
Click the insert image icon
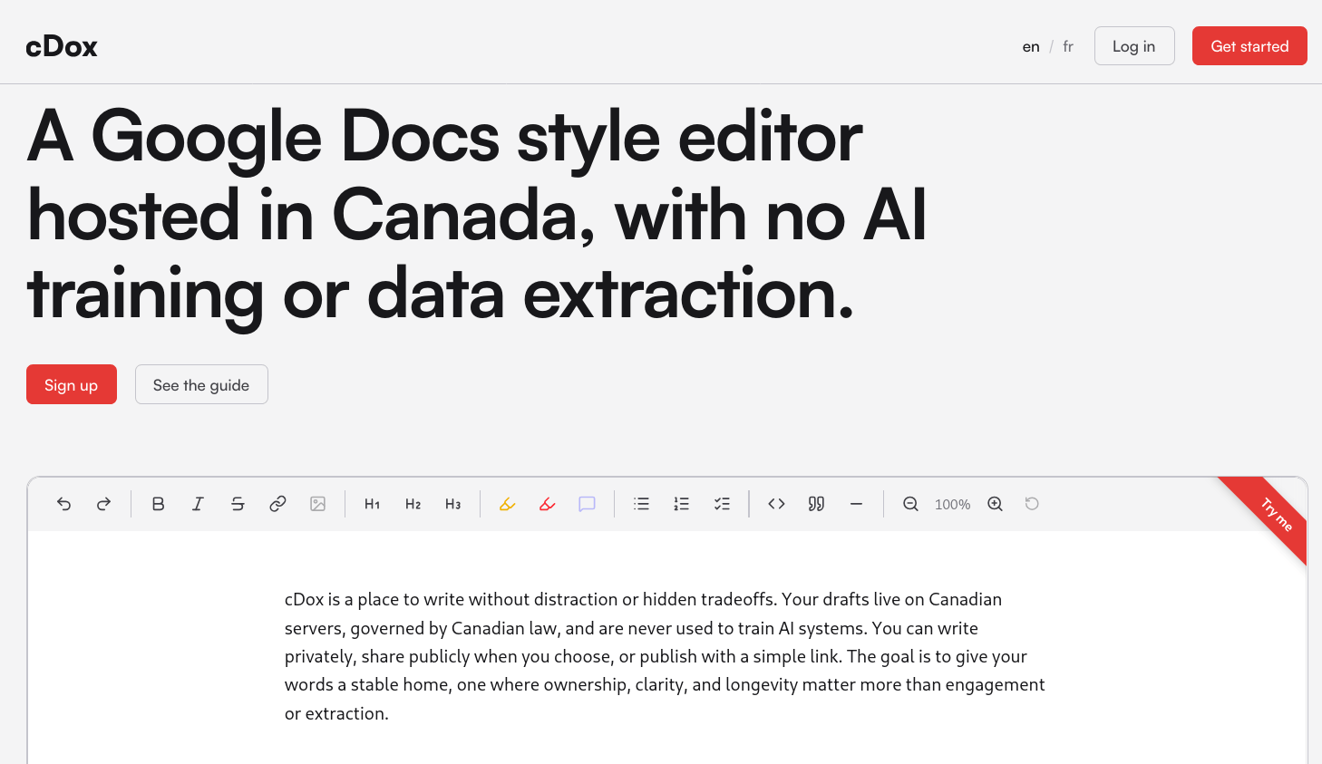317,504
